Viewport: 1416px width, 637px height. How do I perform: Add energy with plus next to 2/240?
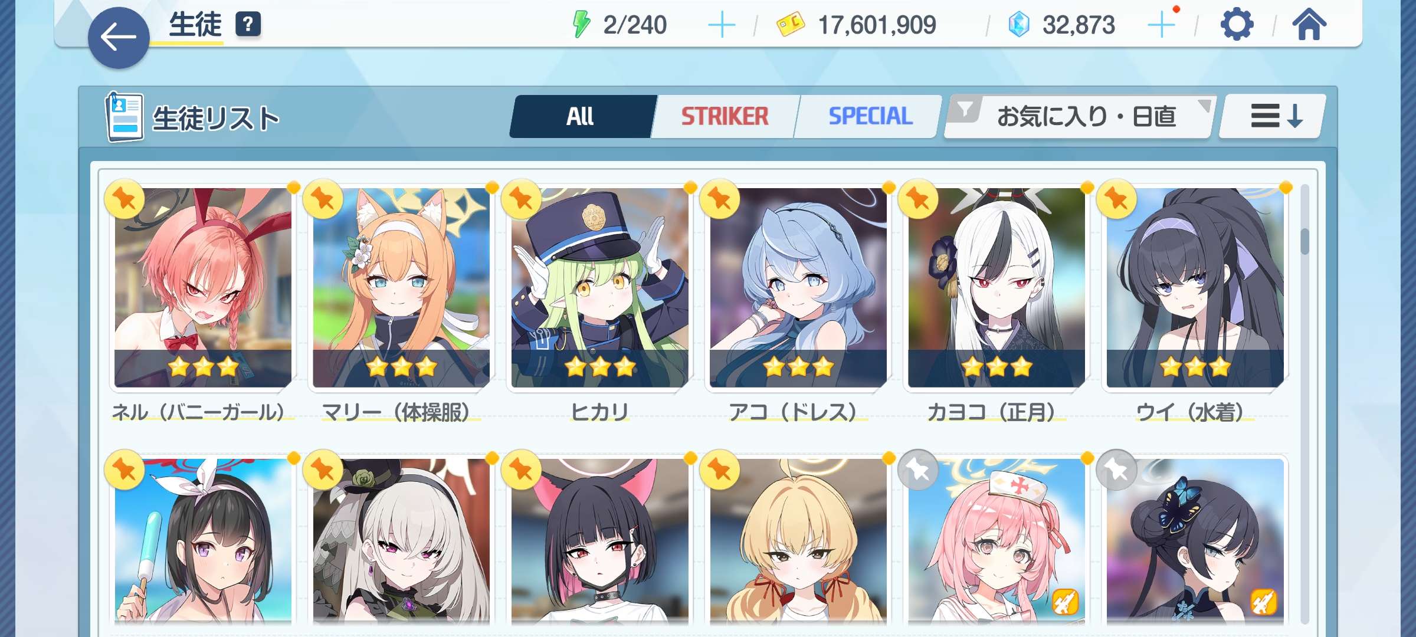pyautogui.click(x=721, y=25)
